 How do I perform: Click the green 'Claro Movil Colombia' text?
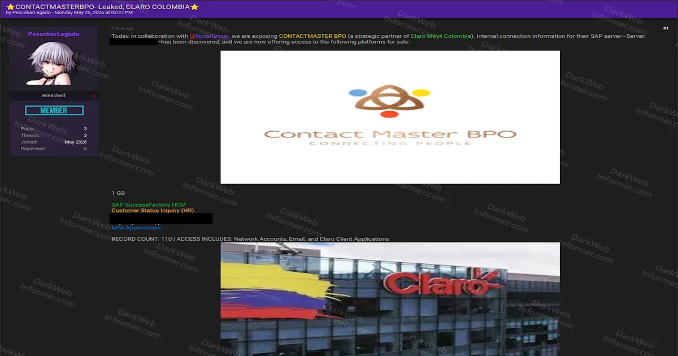[441, 36]
